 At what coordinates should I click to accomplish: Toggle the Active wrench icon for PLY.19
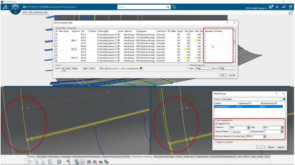(x=119, y=35)
